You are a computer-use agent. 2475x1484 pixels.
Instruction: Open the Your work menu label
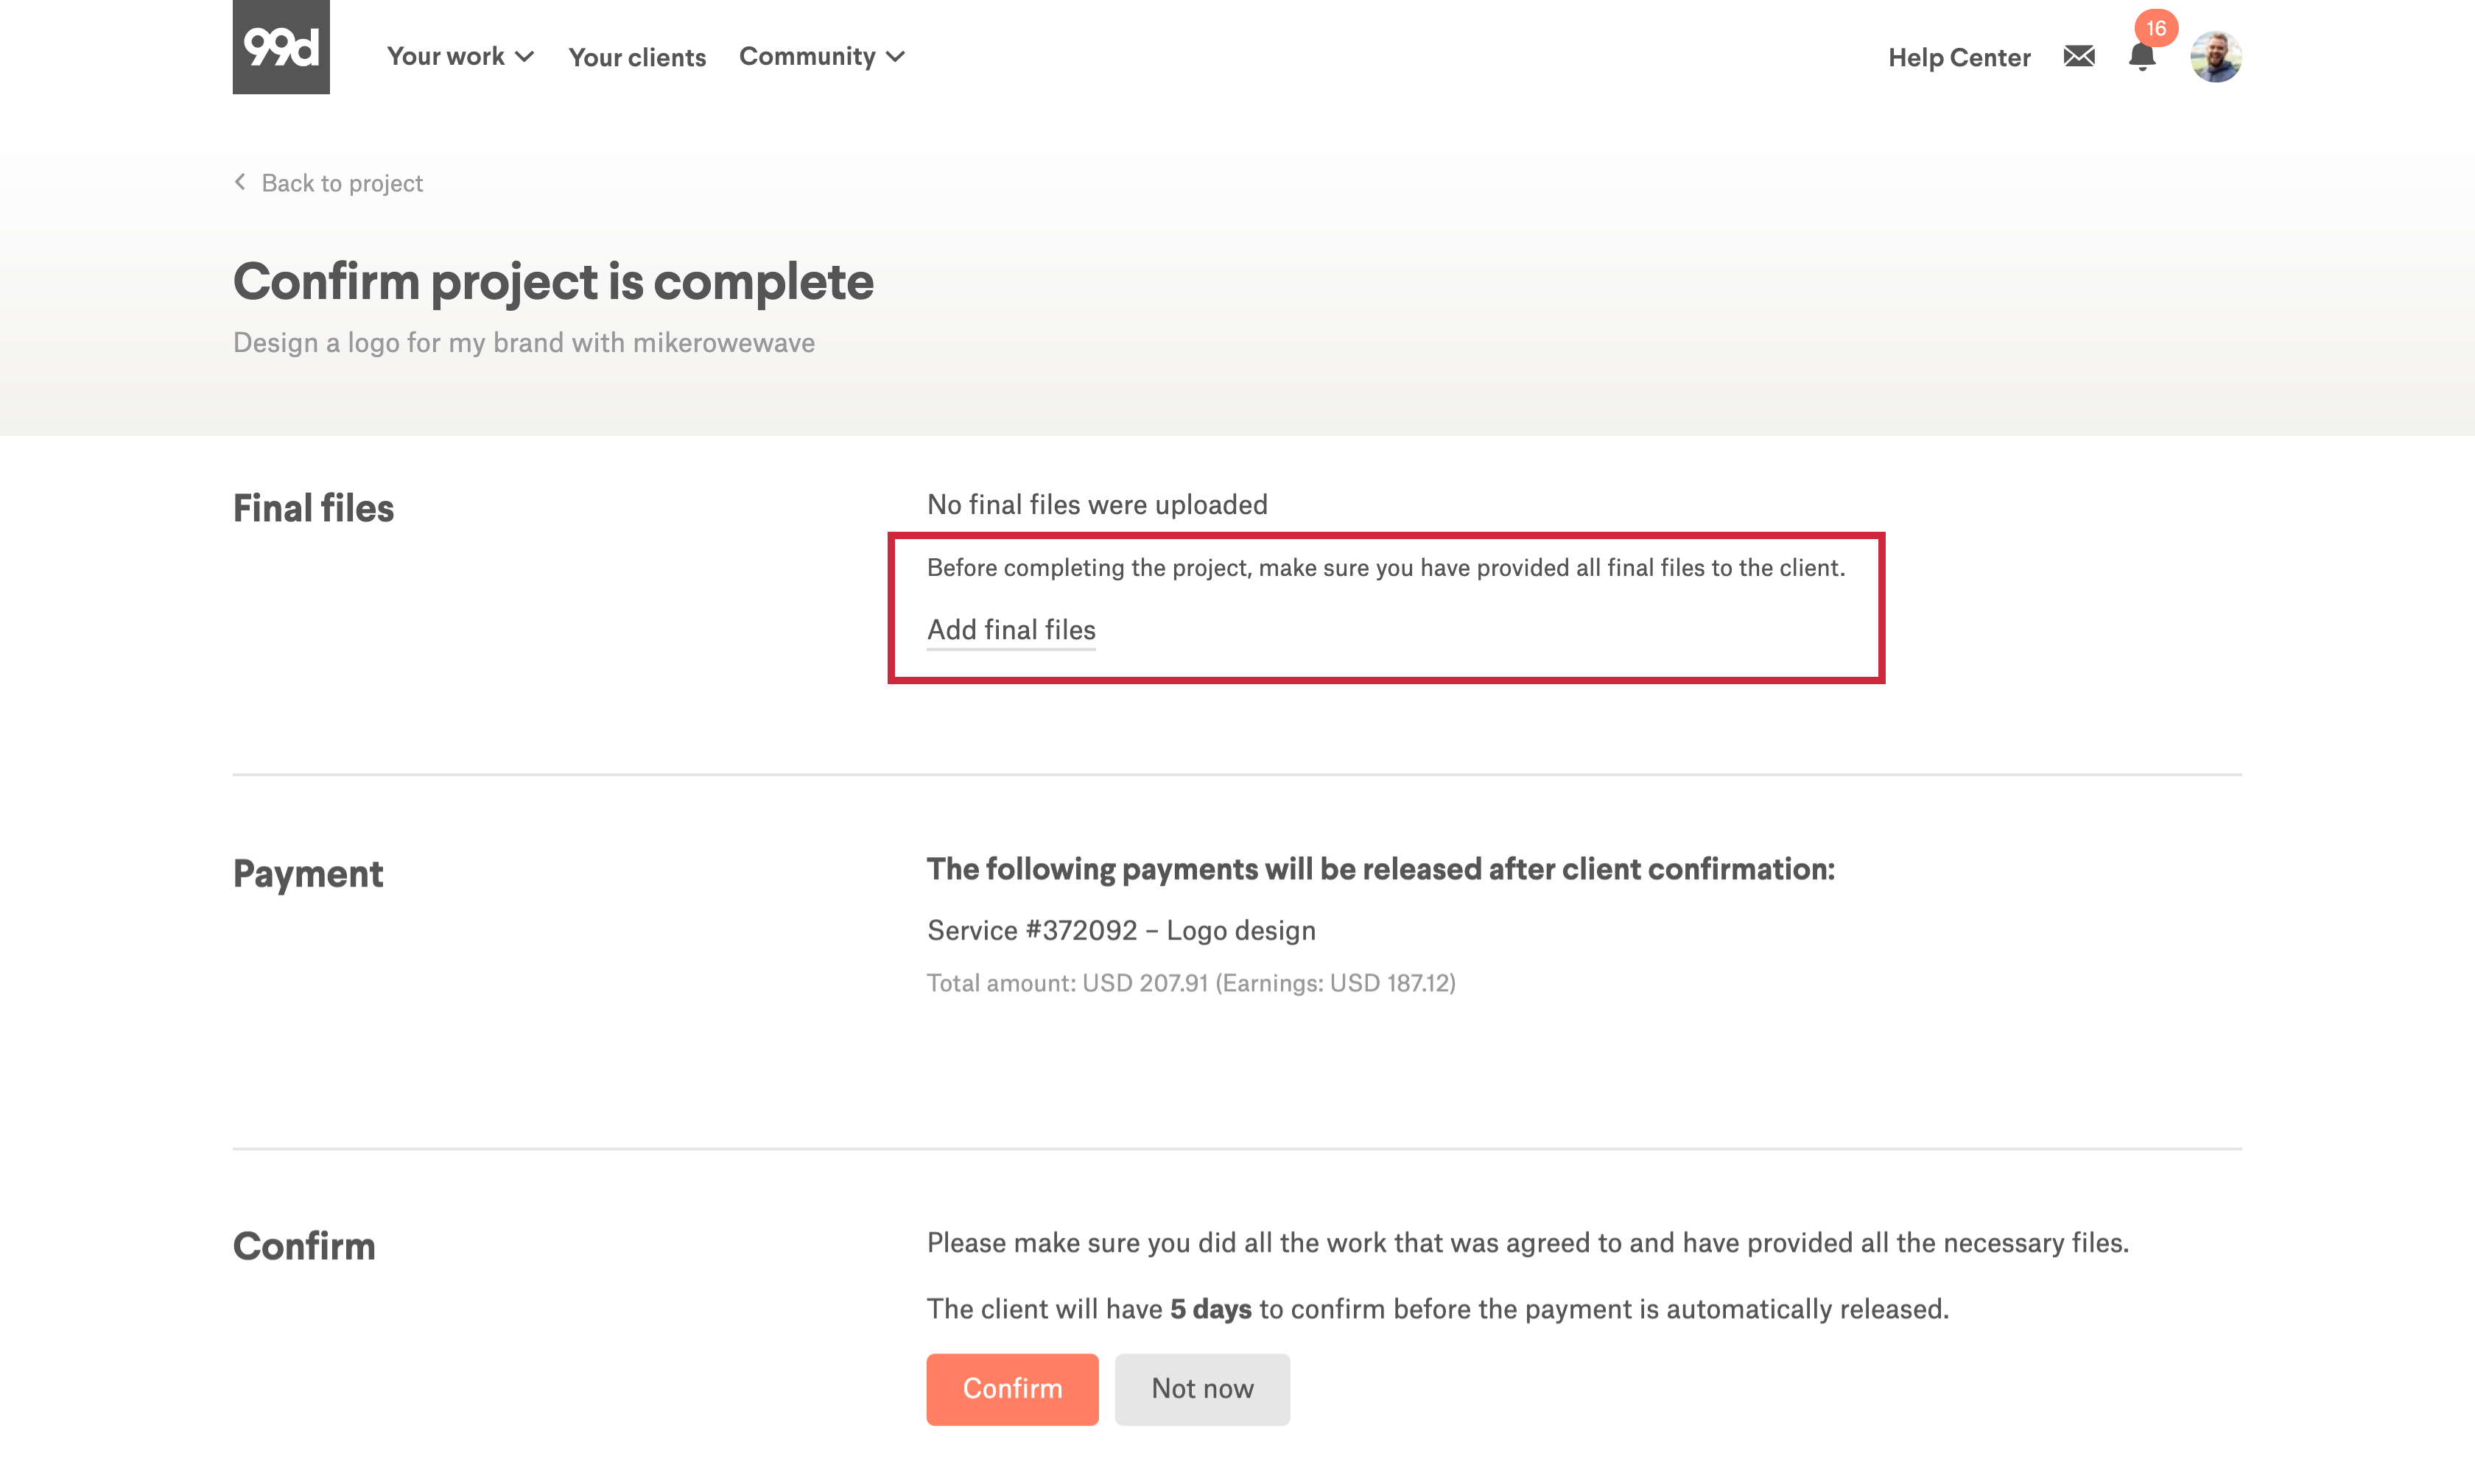(x=445, y=57)
